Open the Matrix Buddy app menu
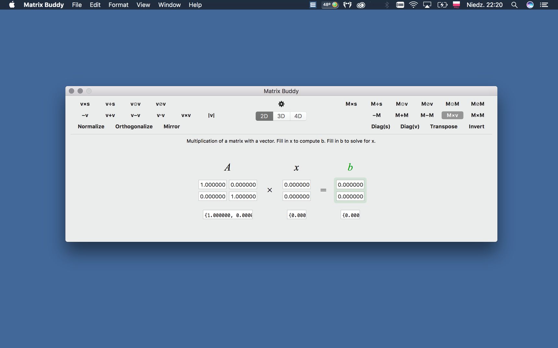 pyautogui.click(x=44, y=5)
